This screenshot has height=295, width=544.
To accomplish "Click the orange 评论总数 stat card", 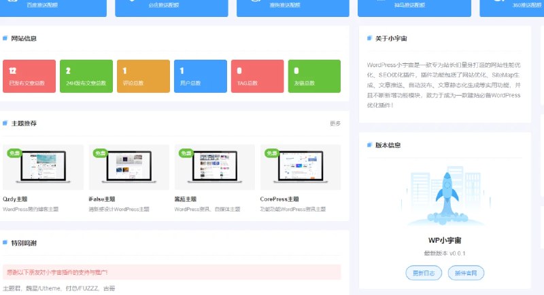I will coord(143,76).
